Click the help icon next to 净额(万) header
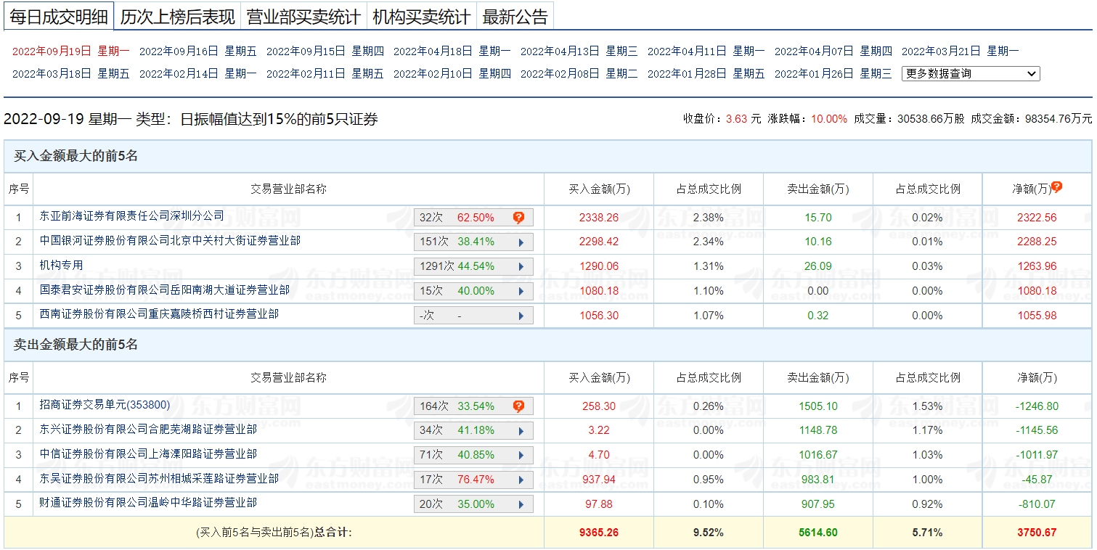Viewport: 1097px width, 550px height. pos(1056,187)
